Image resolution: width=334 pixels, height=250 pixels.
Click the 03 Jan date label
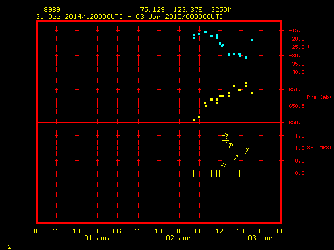259,238
